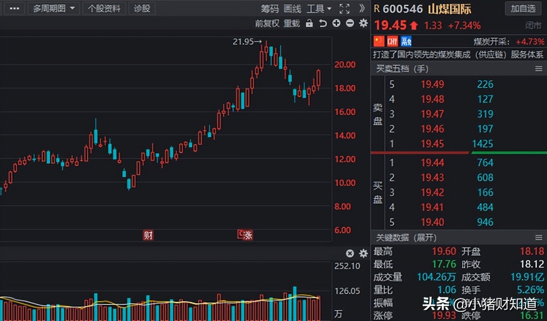547x321 pixels.
Task: Open 买卖五档 panel menu via hamburger icon
Action: click(539, 69)
